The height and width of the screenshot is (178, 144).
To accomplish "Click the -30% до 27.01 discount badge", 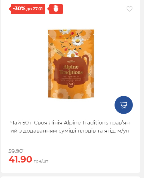I will (x=27, y=9).
